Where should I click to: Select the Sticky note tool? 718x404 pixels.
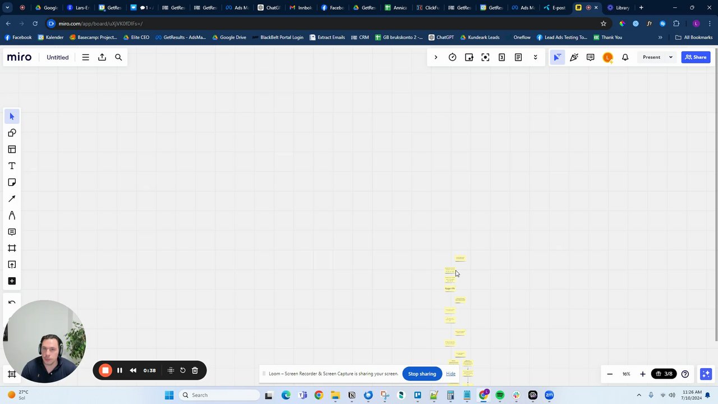[x=12, y=182]
